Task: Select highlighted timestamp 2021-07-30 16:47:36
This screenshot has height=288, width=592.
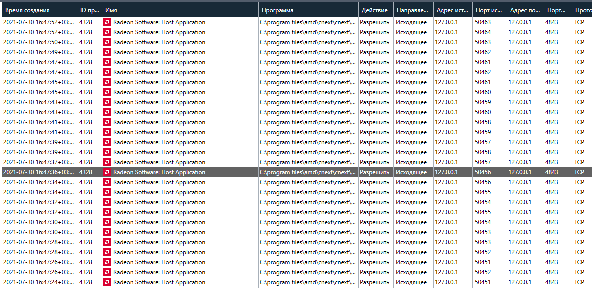Action: point(39,172)
